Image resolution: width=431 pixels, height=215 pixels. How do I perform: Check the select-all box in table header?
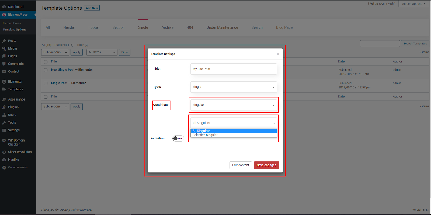coord(46,62)
